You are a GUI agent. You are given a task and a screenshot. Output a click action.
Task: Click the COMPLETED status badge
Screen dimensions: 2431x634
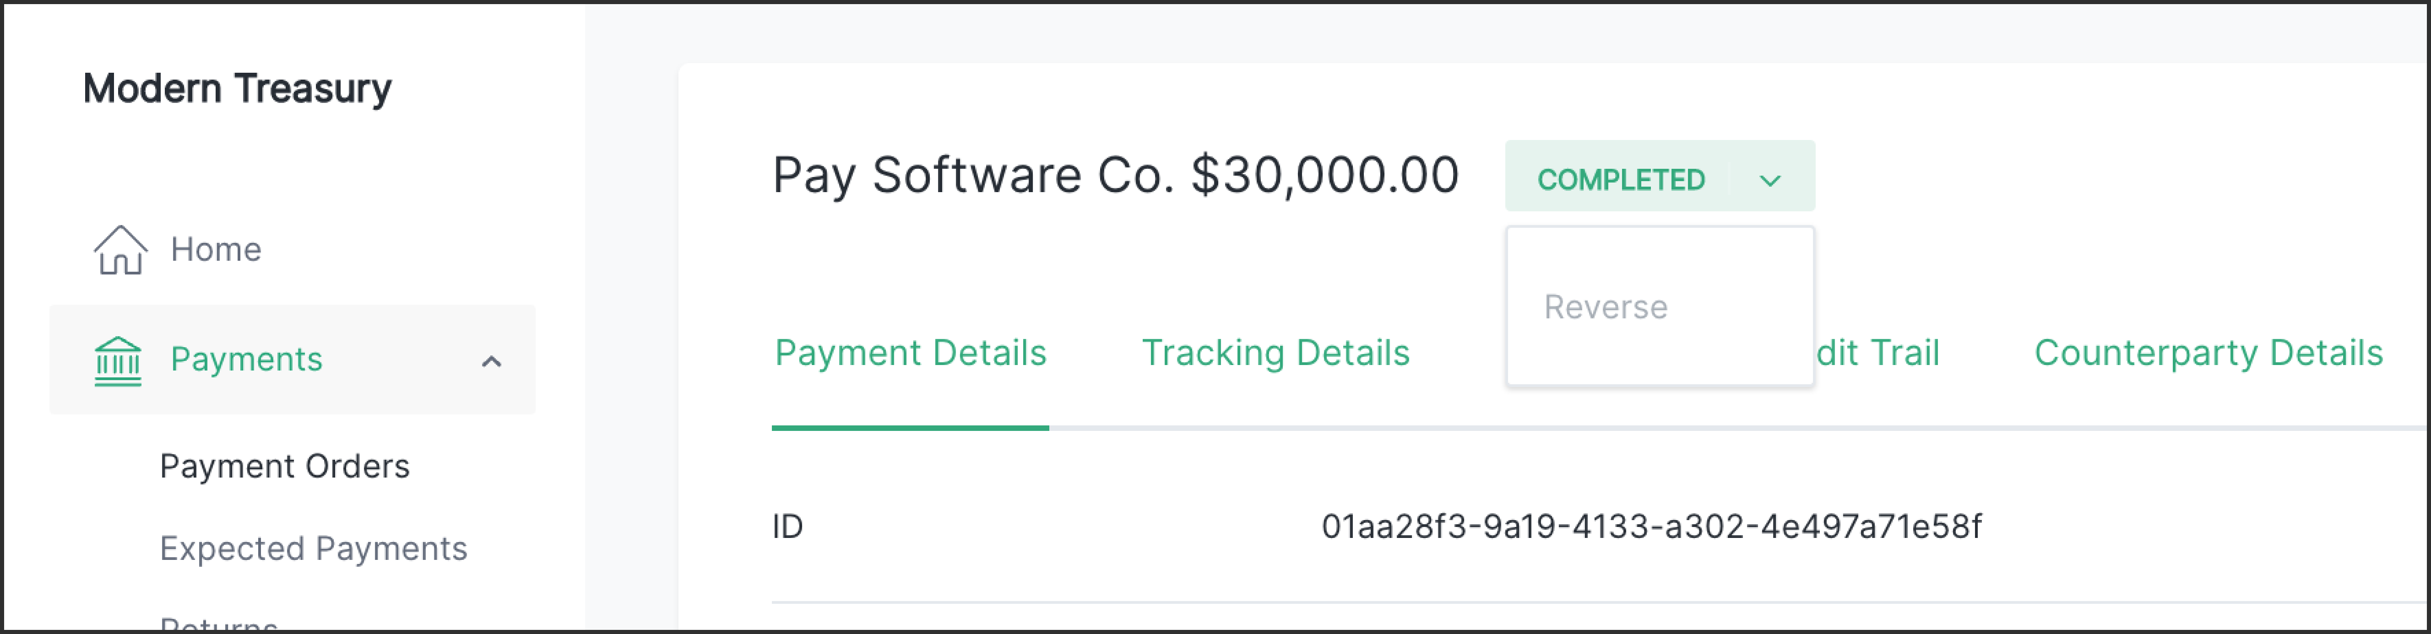(x=1622, y=178)
